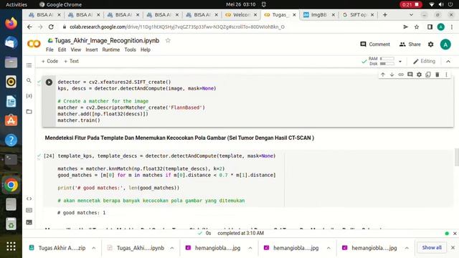
Task: Open Colab settings gear in header
Action: tap(430, 44)
